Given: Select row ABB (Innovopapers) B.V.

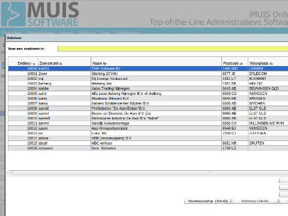Looking at the screenshot, I should pos(148,138).
